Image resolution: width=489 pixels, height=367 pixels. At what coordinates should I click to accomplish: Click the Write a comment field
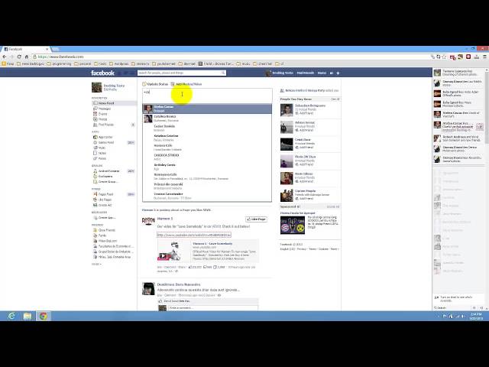(x=212, y=308)
